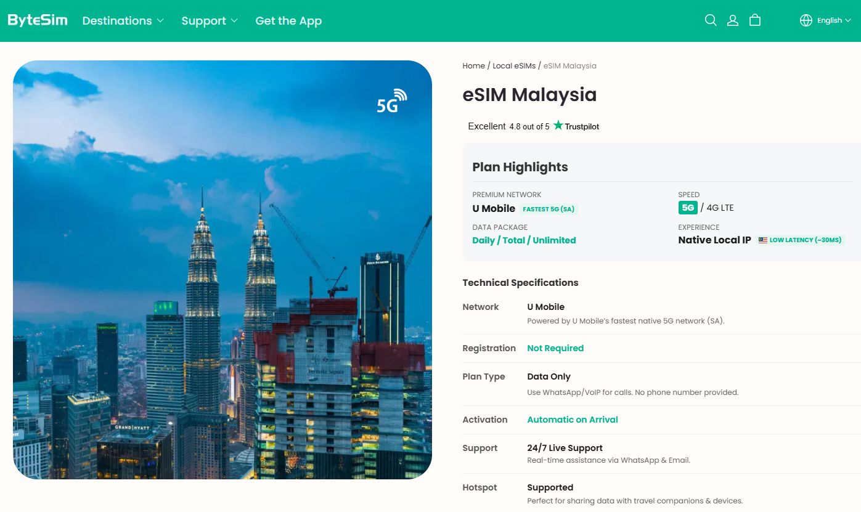
Task: Click the PREMIUM NETWORK label
Action: pyautogui.click(x=507, y=195)
